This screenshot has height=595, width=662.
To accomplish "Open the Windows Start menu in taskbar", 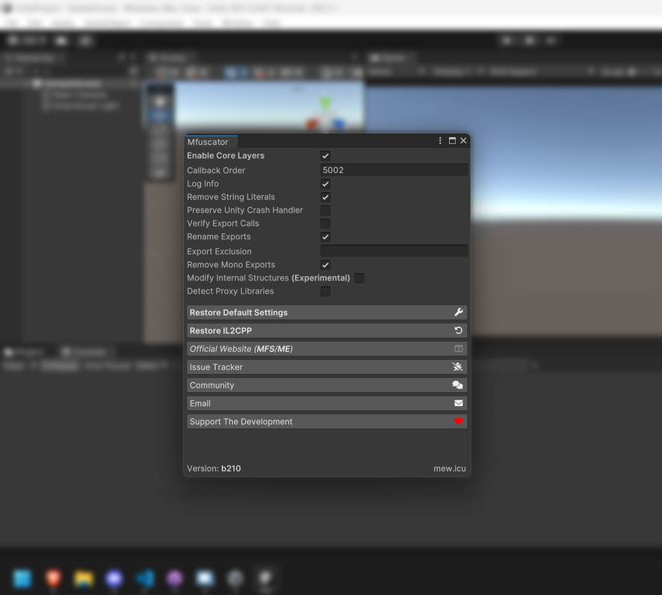I will (x=22, y=579).
